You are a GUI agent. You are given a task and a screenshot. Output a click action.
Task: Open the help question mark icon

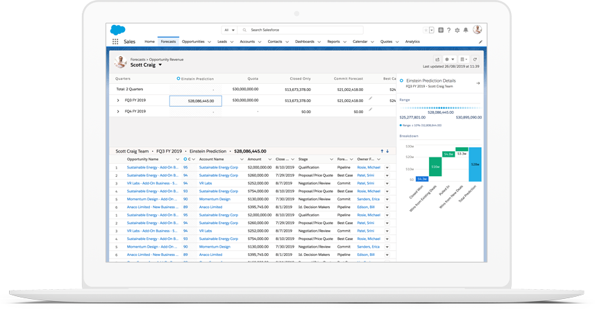click(449, 30)
